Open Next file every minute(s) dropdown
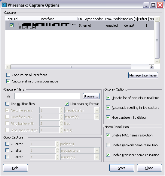This screenshot has width=165, height=176. click(82, 117)
